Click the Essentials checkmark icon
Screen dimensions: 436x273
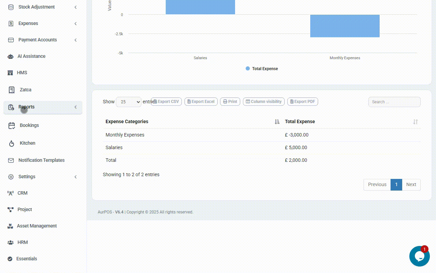pyautogui.click(x=10, y=259)
